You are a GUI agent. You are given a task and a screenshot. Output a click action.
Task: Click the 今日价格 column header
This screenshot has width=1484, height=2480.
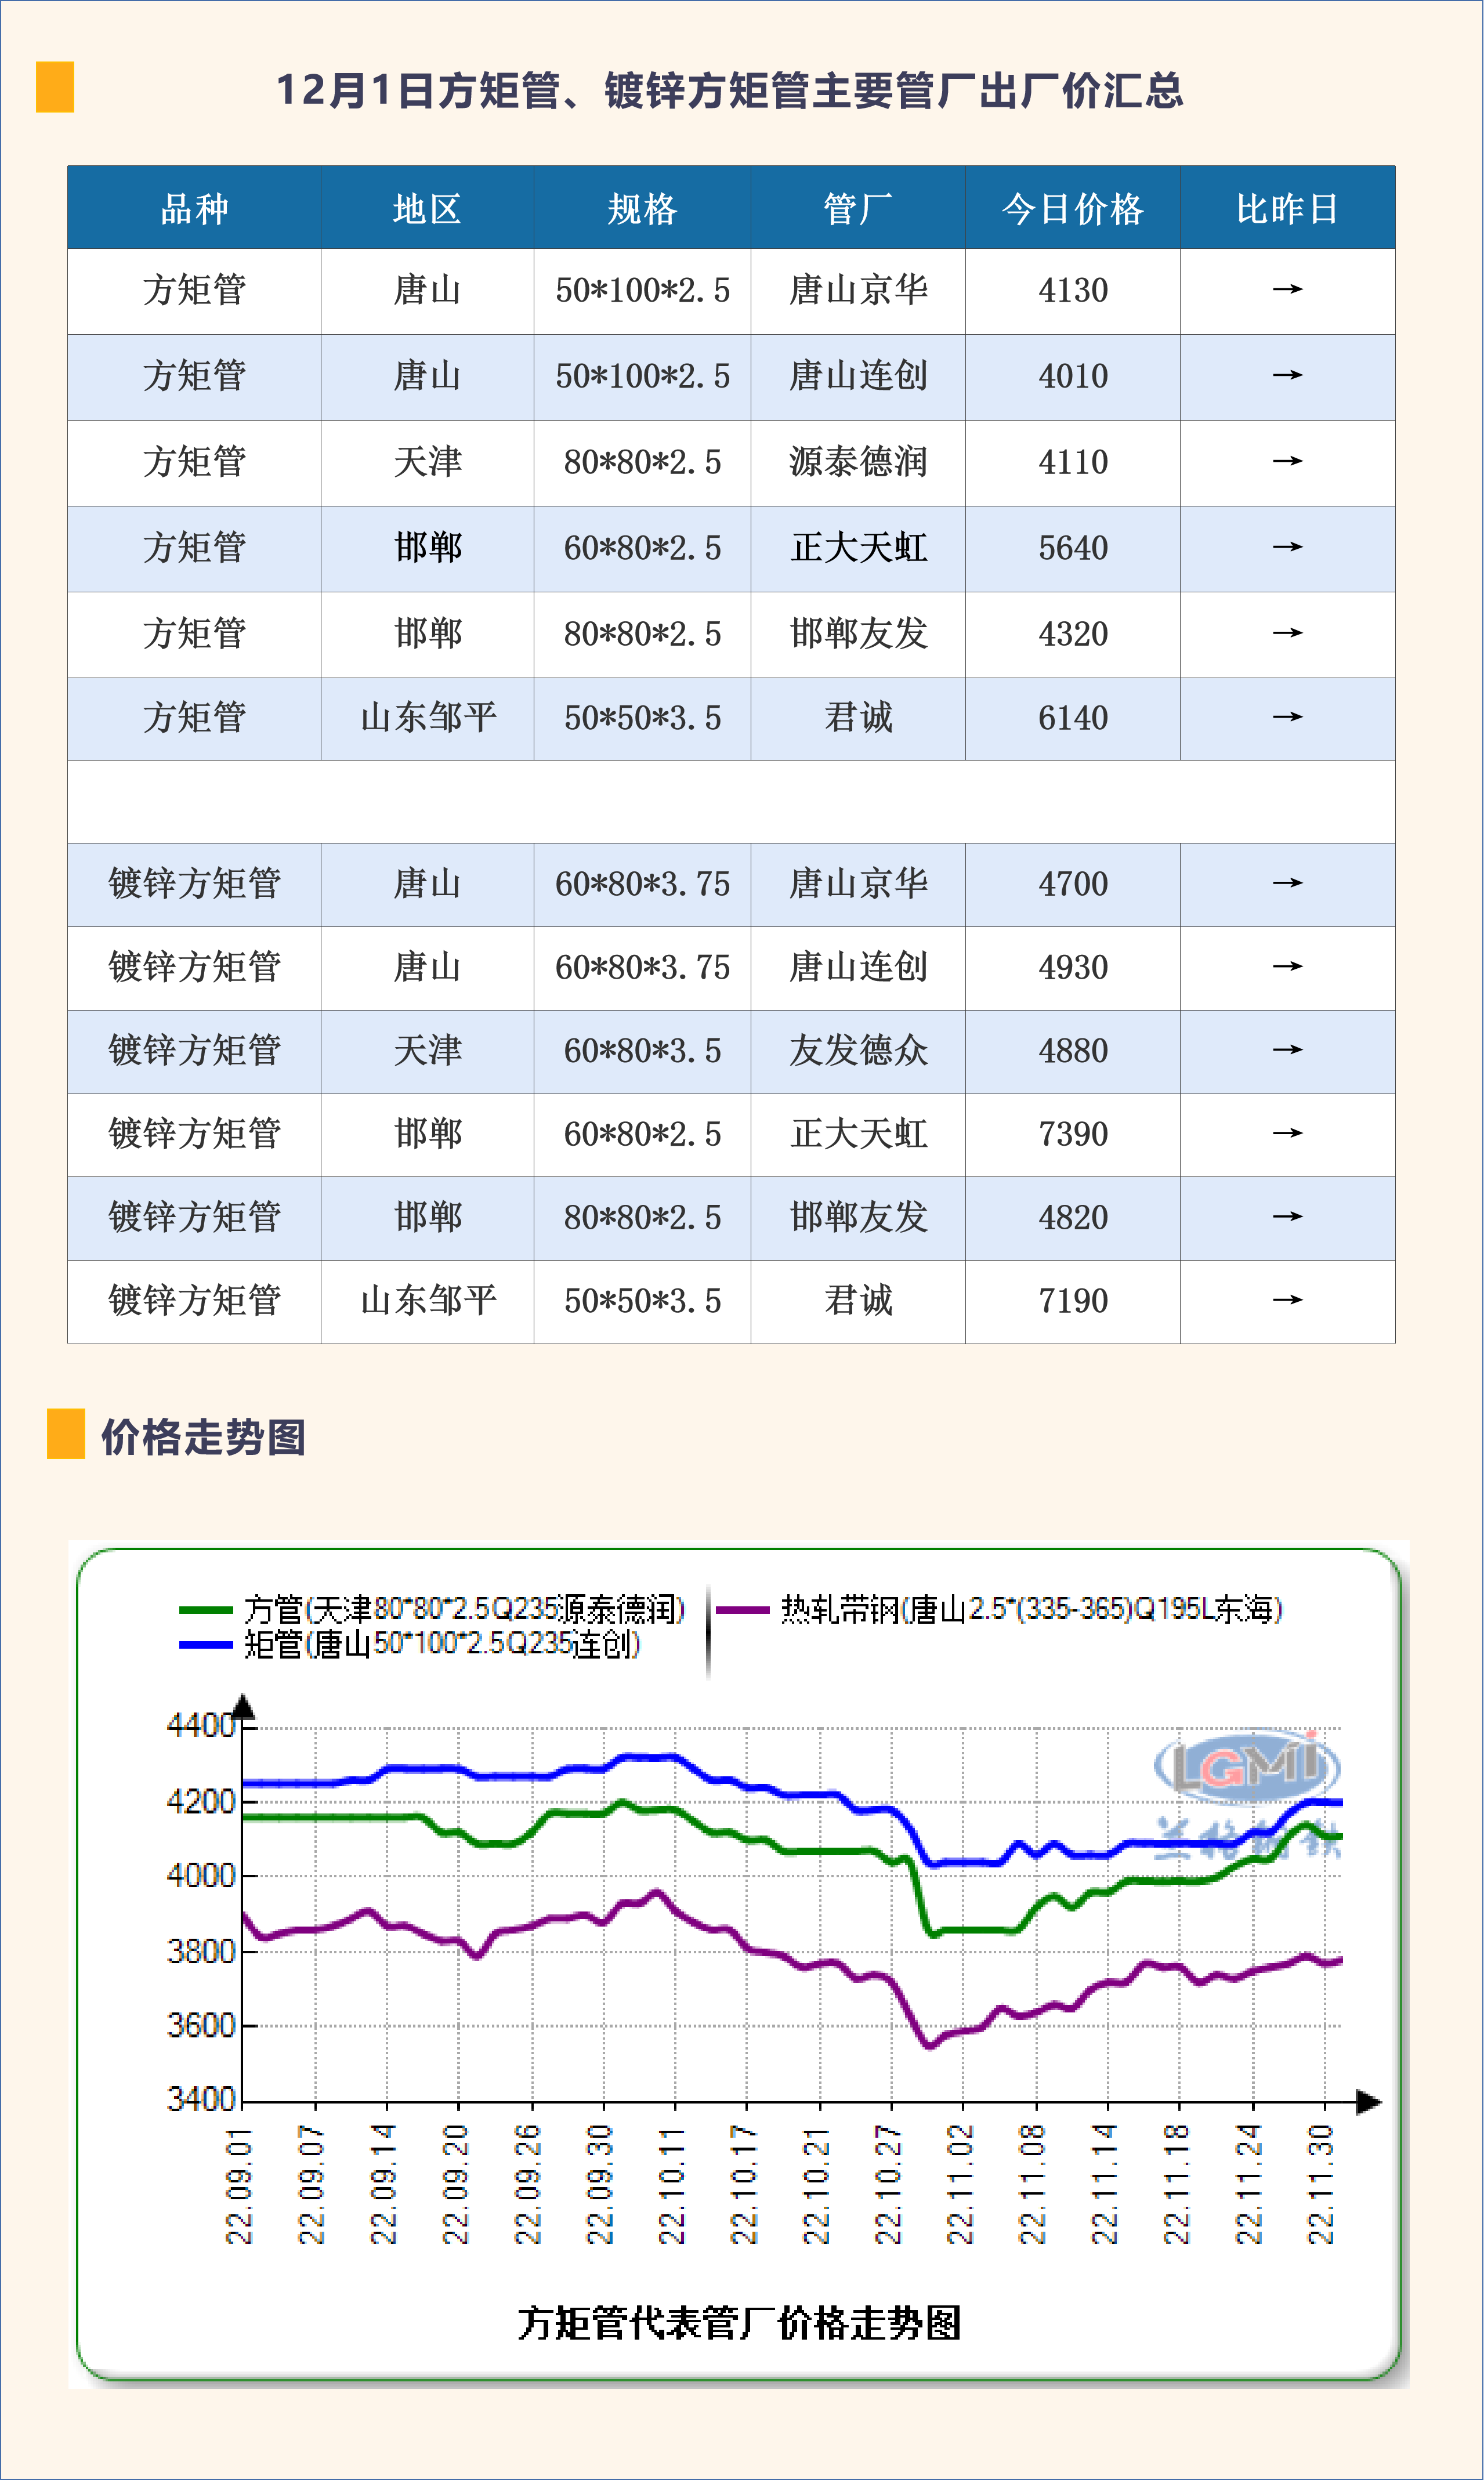tap(1072, 208)
